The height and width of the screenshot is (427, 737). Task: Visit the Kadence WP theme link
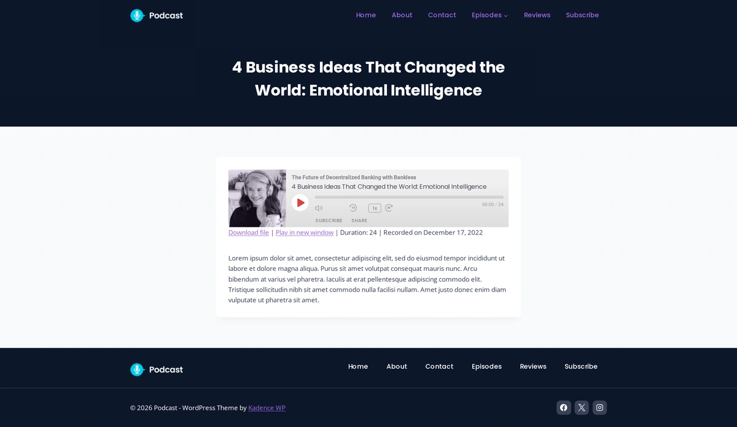(267, 408)
